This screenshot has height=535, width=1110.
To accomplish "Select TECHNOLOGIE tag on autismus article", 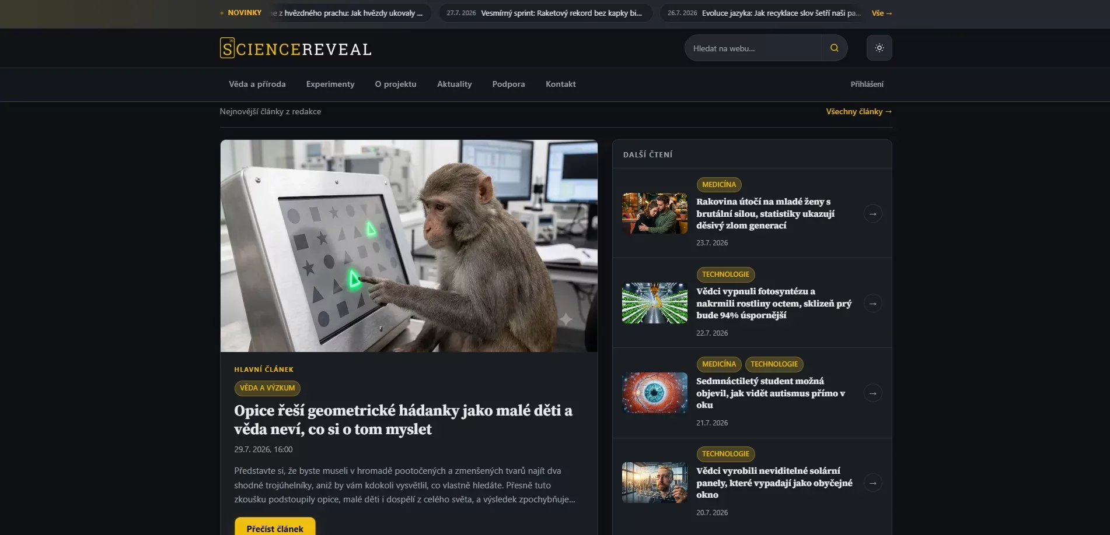I will pos(774,364).
